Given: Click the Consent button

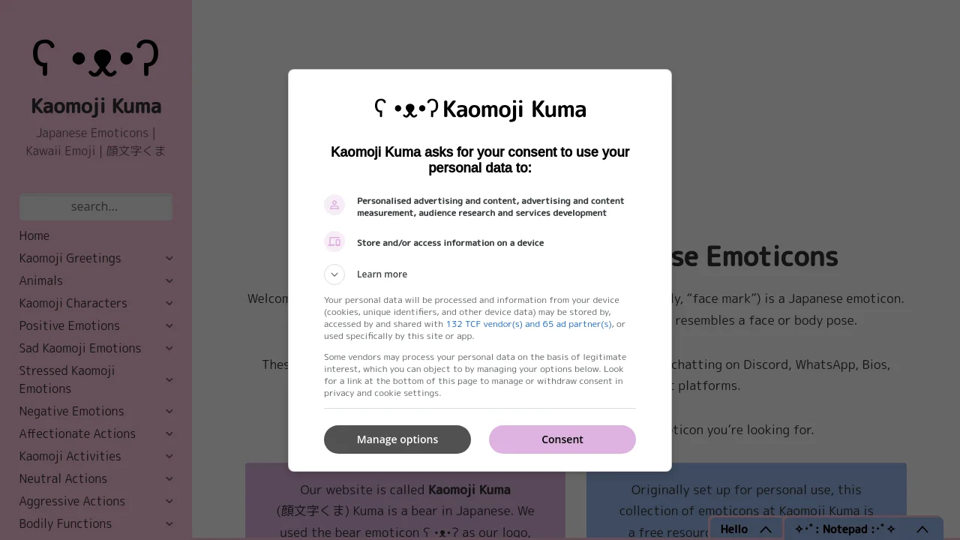Looking at the screenshot, I should click(562, 439).
